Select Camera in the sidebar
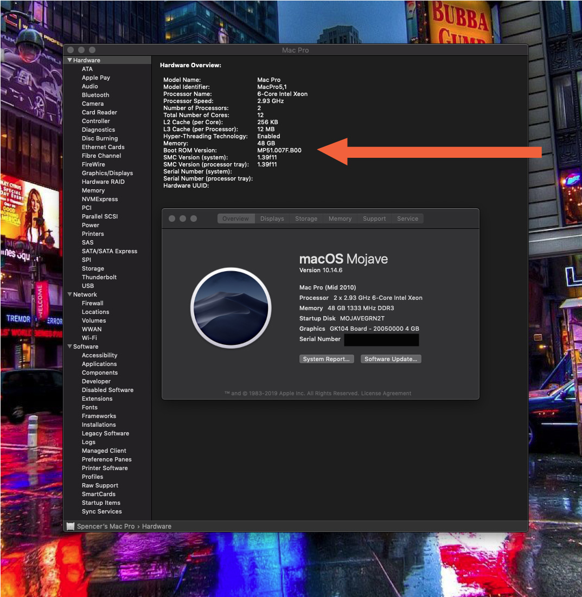The image size is (582, 597). point(93,104)
